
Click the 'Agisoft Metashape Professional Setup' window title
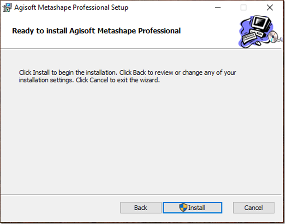click(71, 8)
